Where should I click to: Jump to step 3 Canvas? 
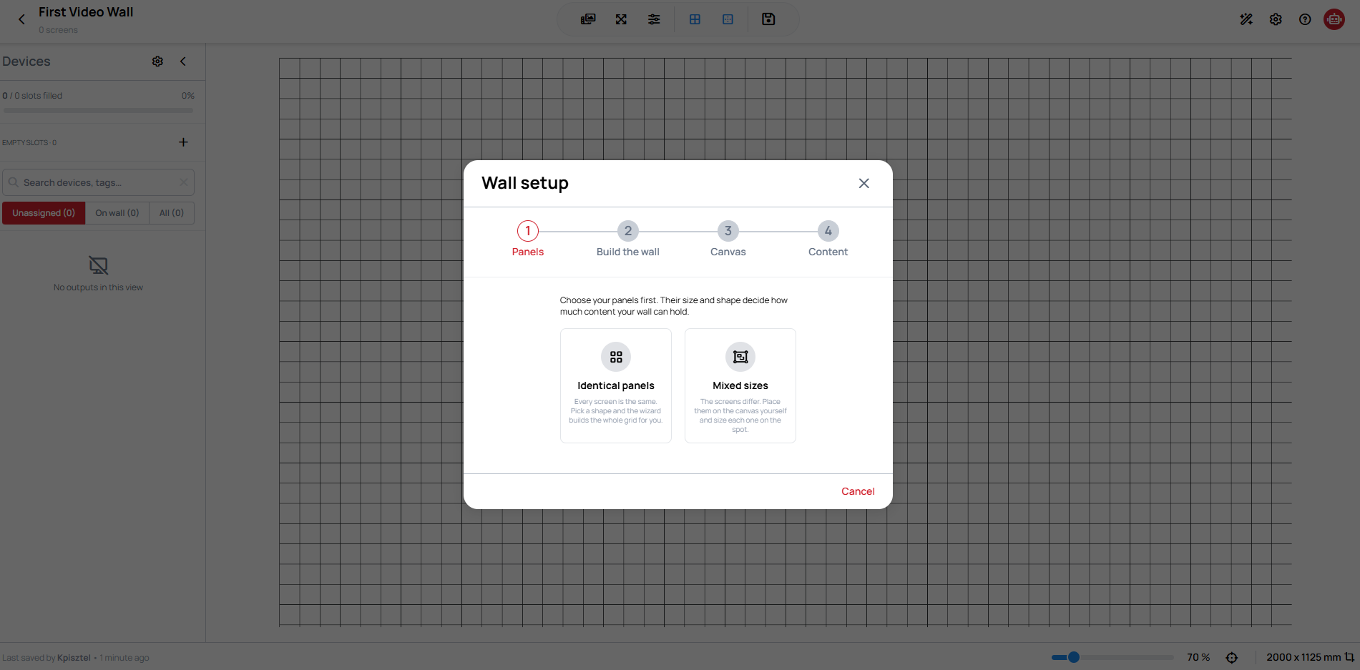(728, 239)
